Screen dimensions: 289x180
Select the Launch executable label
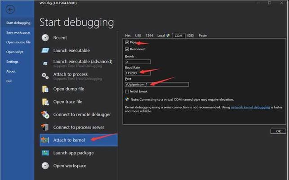coord(71,50)
